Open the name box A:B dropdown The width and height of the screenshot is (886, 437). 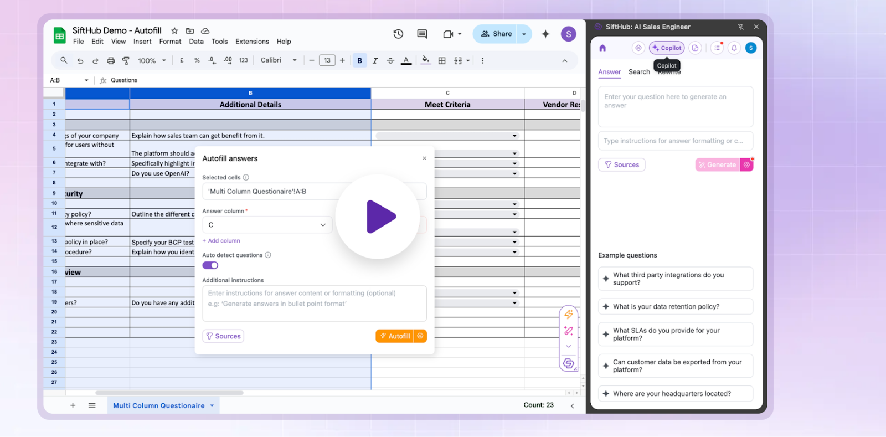coord(86,80)
